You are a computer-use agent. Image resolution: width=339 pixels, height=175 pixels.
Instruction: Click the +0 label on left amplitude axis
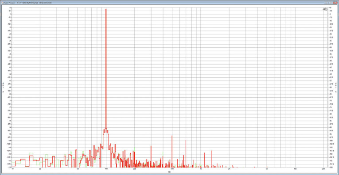click(10, 8)
